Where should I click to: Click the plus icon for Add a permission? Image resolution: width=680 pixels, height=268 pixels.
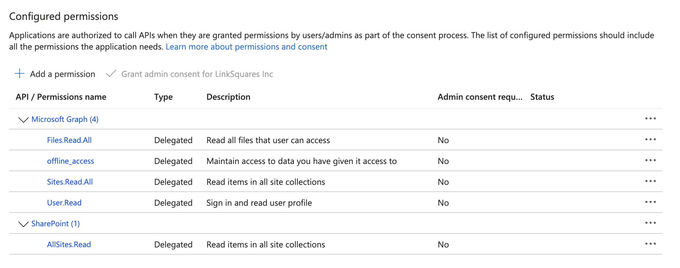point(20,74)
